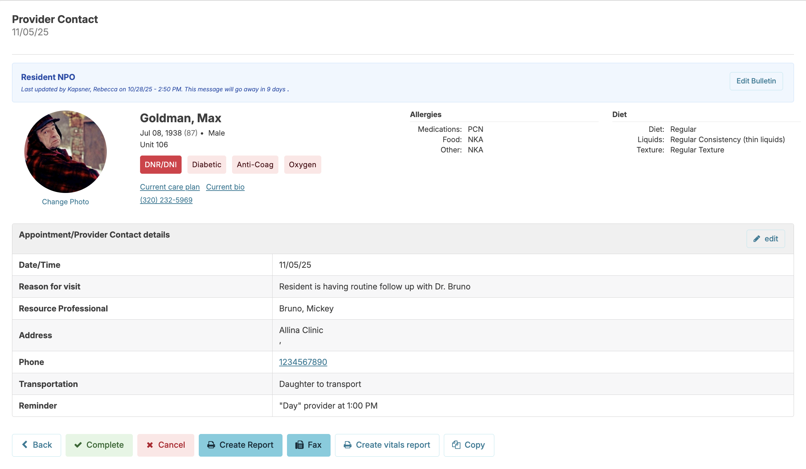
Task: Click the back chevron icon
Action: [x=25, y=445]
